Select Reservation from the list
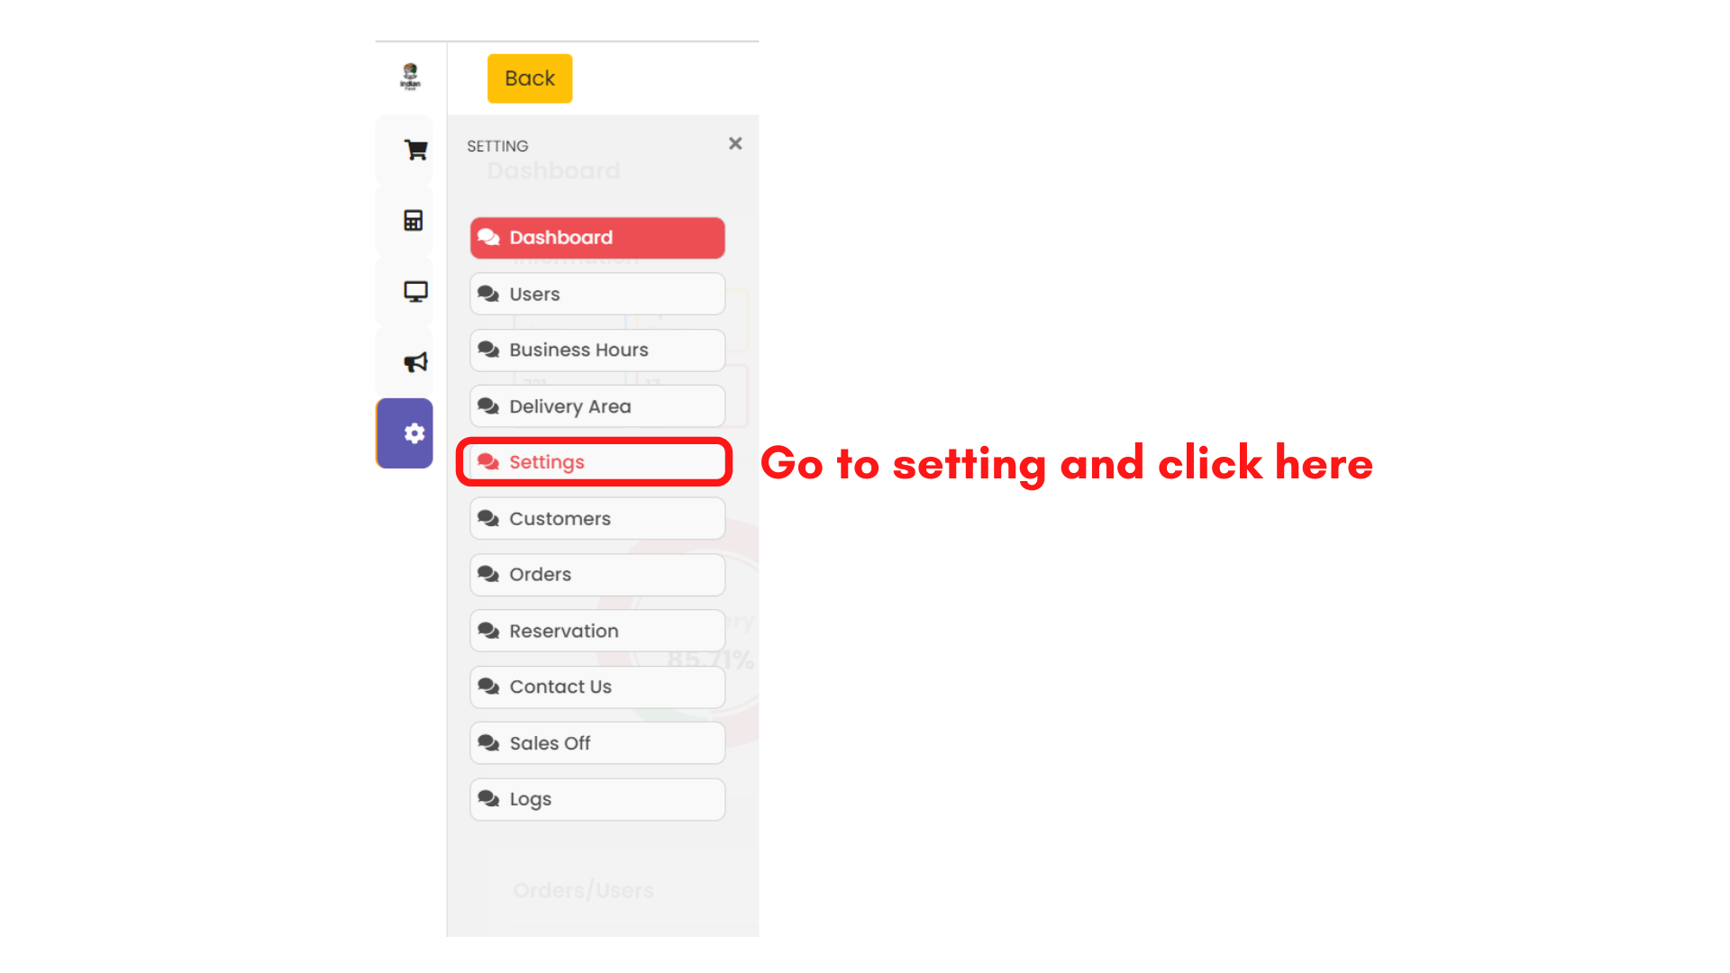This screenshot has height=973, width=1730. tap(597, 631)
